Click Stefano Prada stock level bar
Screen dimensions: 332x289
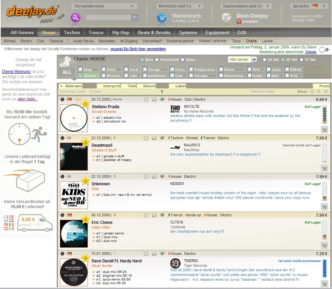tap(324, 115)
